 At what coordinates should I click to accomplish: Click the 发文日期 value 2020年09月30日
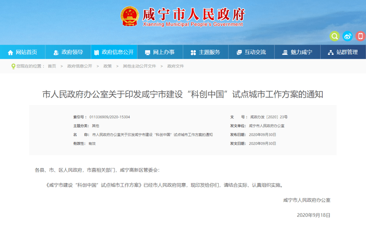click(x=262, y=144)
